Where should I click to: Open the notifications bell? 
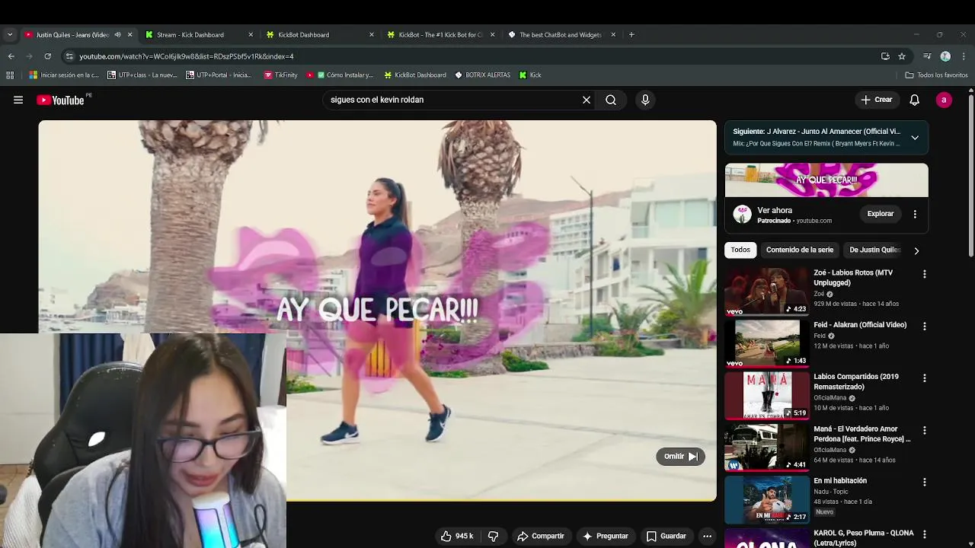pyautogui.click(x=915, y=100)
